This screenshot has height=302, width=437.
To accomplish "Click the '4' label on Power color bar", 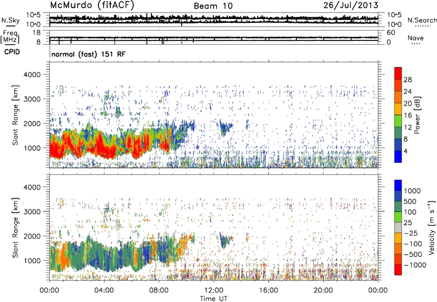I will pyautogui.click(x=405, y=151).
